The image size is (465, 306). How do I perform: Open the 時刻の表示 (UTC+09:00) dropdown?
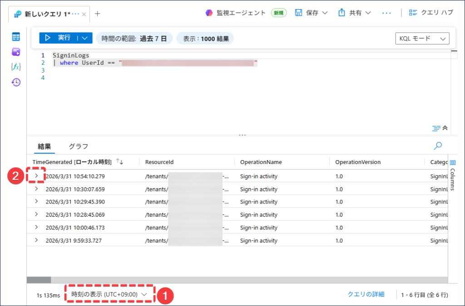point(109,295)
